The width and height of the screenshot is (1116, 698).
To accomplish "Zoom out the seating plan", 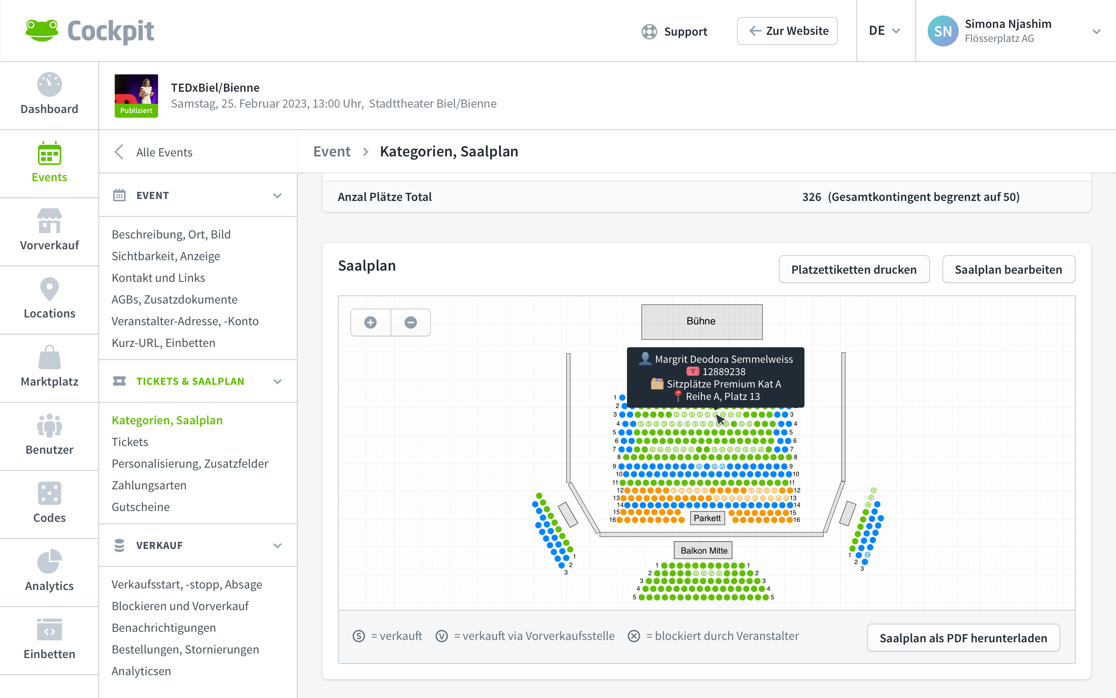I will 411,323.
